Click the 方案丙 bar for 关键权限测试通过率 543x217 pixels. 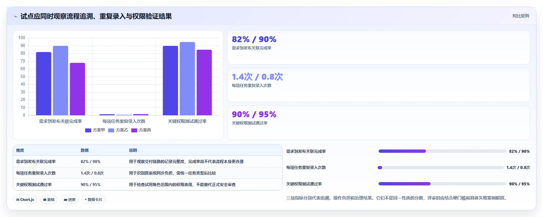click(x=204, y=83)
